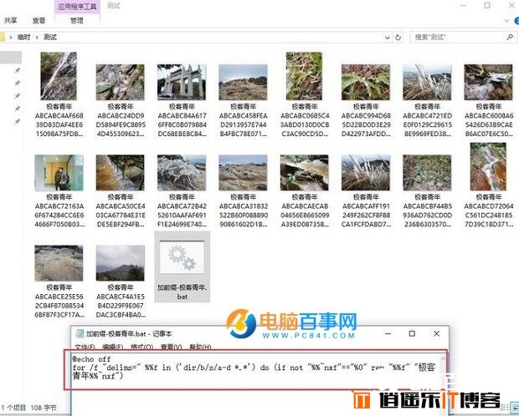Open Notepad 帮助(H) menu
Screen dimensions: 519x416
coord(200,347)
